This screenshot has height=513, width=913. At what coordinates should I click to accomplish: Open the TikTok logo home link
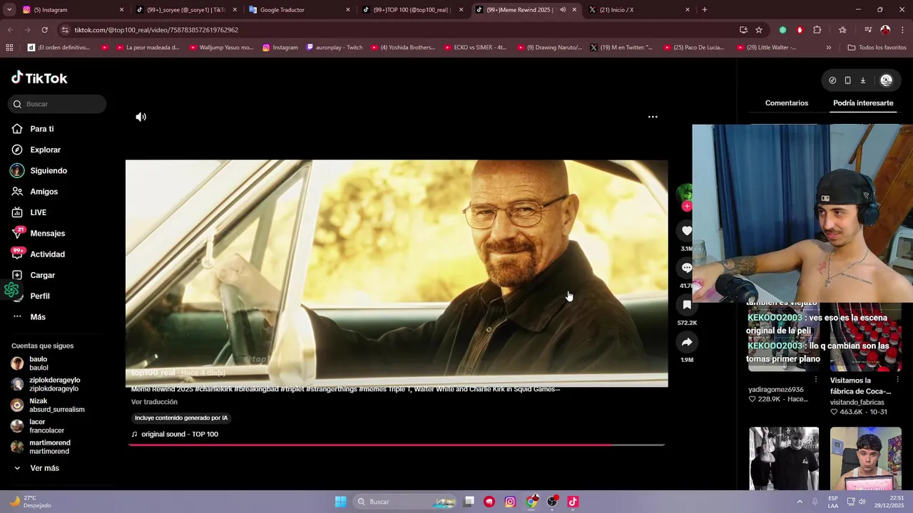pyautogui.click(x=39, y=78)
